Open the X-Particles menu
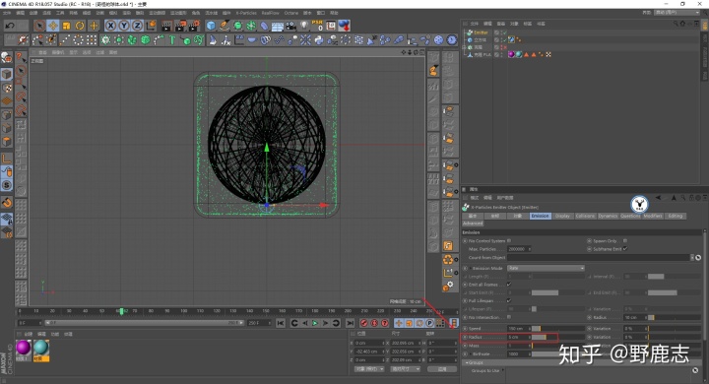 coord(246,13)
